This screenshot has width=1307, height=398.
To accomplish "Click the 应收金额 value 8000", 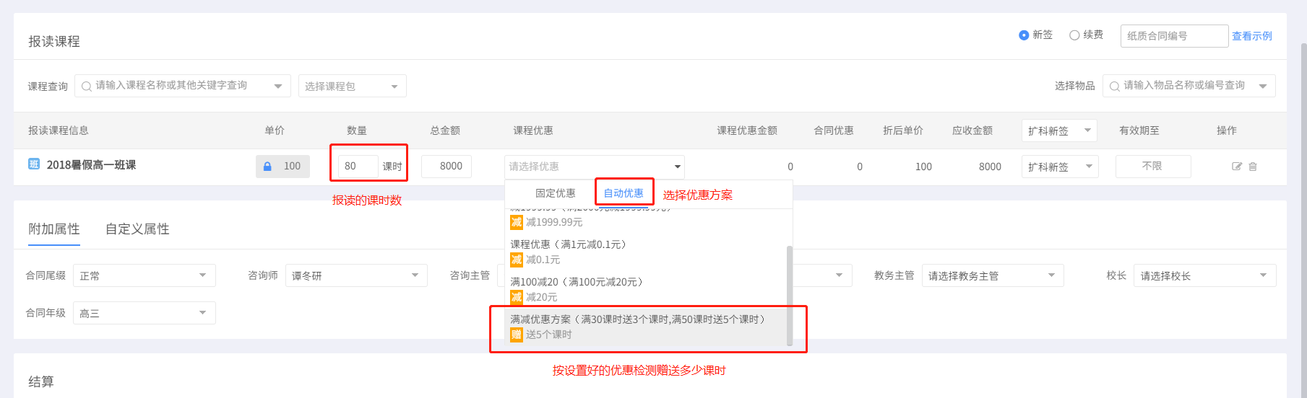I will click(x=990, y=167).
